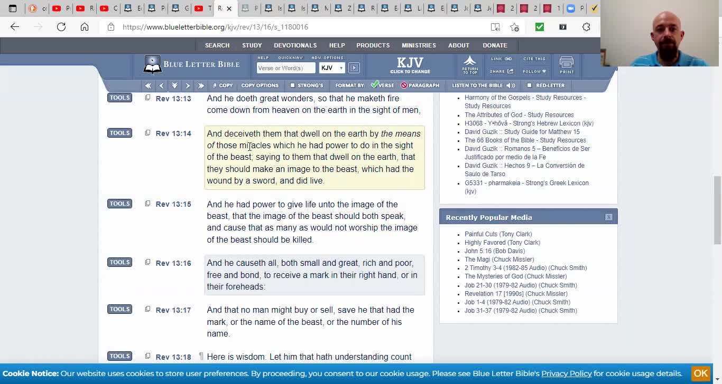Open the Search menu
Screen dimensions: 722x384
tap(217, 45)
